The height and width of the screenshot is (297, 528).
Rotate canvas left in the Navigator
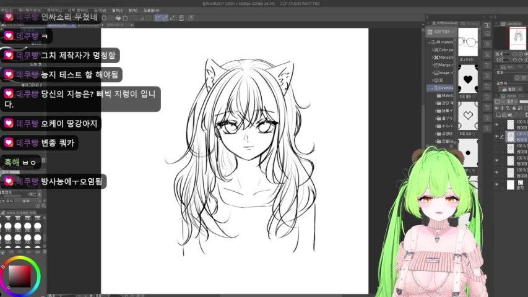515,59
